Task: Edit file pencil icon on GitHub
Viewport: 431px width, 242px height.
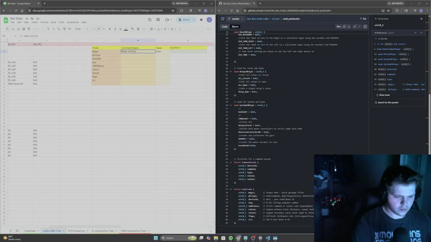Action: tap(355, 27)
